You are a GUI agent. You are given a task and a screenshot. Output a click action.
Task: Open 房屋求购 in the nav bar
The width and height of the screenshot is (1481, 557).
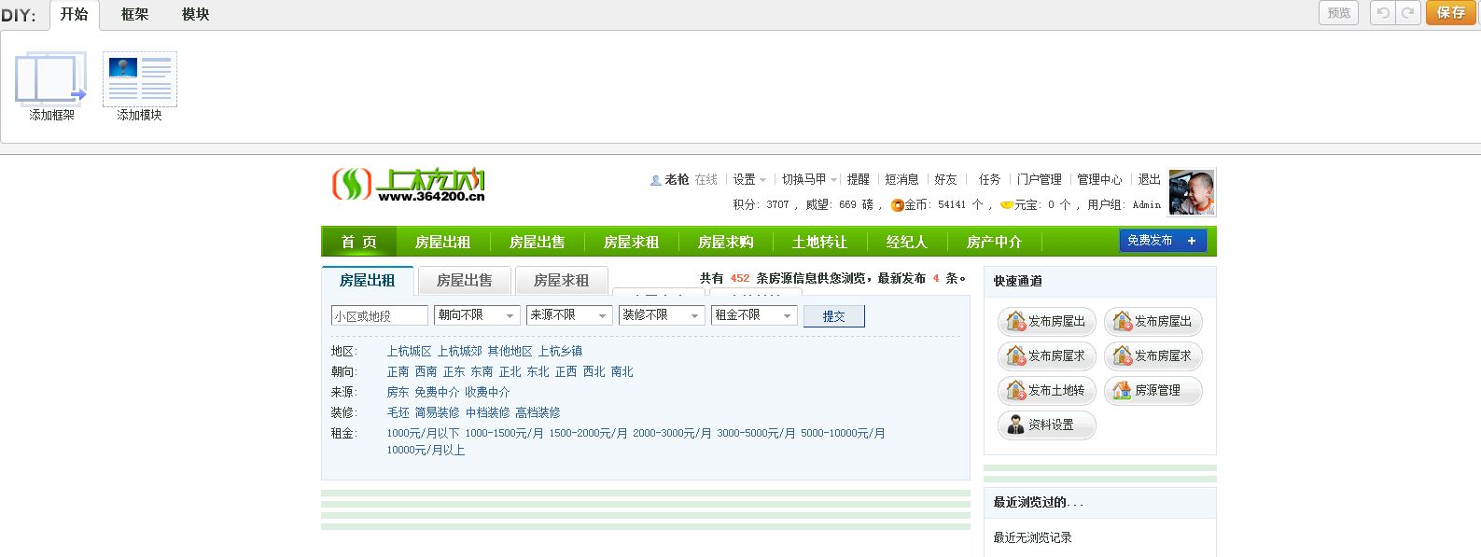click(725, 242)
